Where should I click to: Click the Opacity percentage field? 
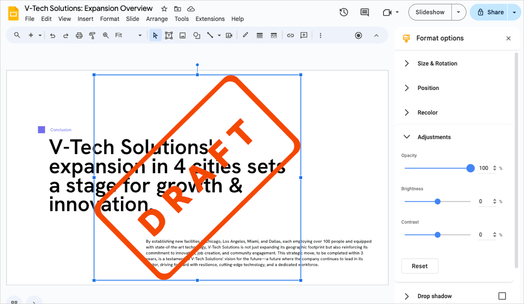click(x=484, y=168)
